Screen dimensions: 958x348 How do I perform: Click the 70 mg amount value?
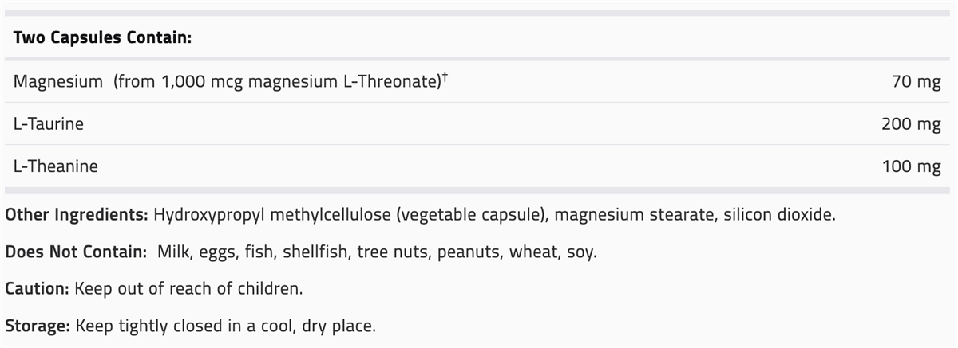click(917, 82)
